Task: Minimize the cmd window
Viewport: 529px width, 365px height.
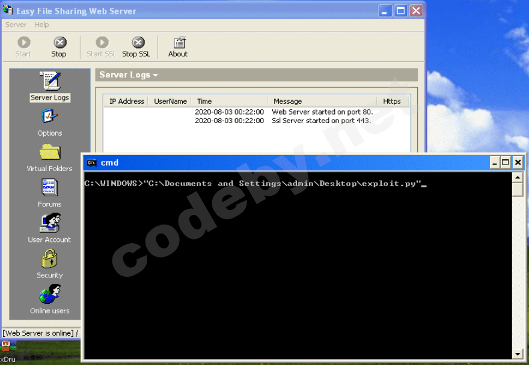Action: (x=494, y=163)
